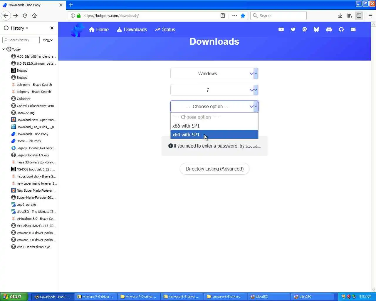This screenshot has height=301, width=376.
Task: Show the downloads arrow panel
Action: [x=340, y=16]
